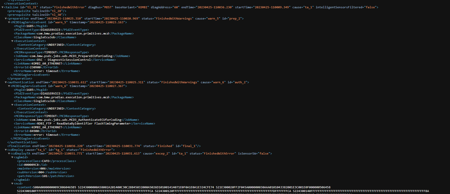Image resolution: width=450 pixels, height=194 pixels.
Task: Click the status FinishedWithError attribute of talLine
Action: point(63,7)
